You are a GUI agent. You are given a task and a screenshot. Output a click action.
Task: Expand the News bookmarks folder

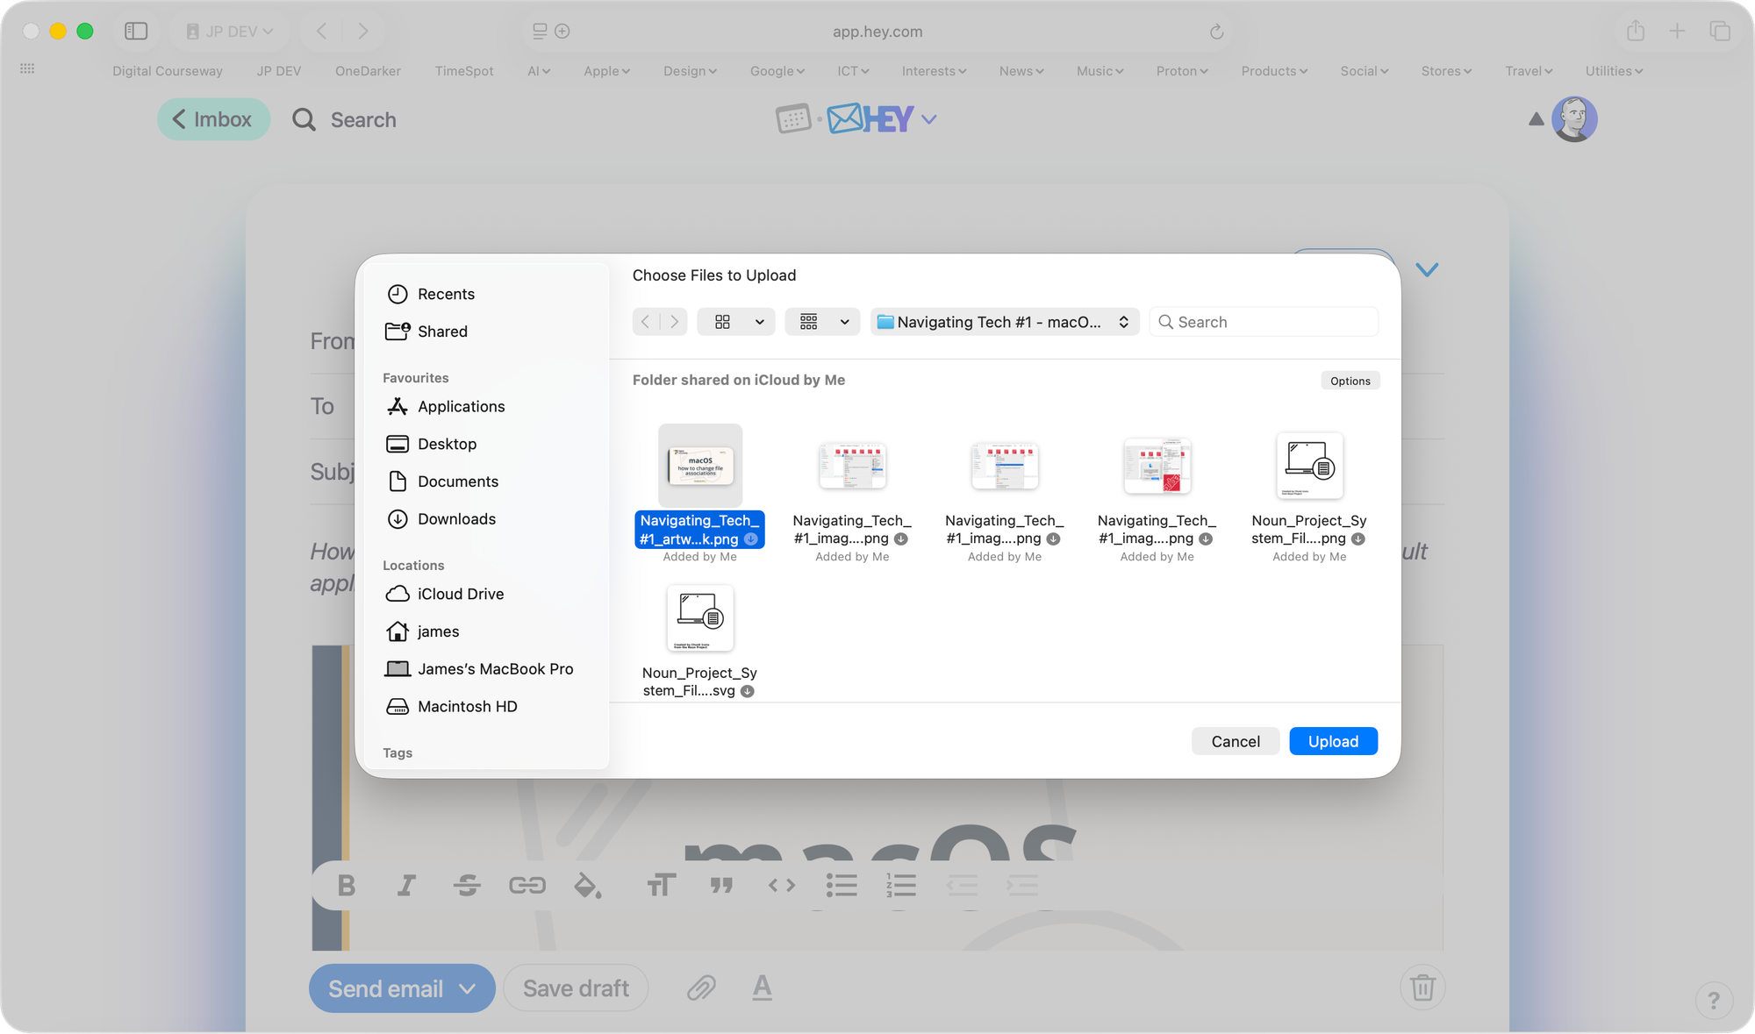(x=1021, y=71)
